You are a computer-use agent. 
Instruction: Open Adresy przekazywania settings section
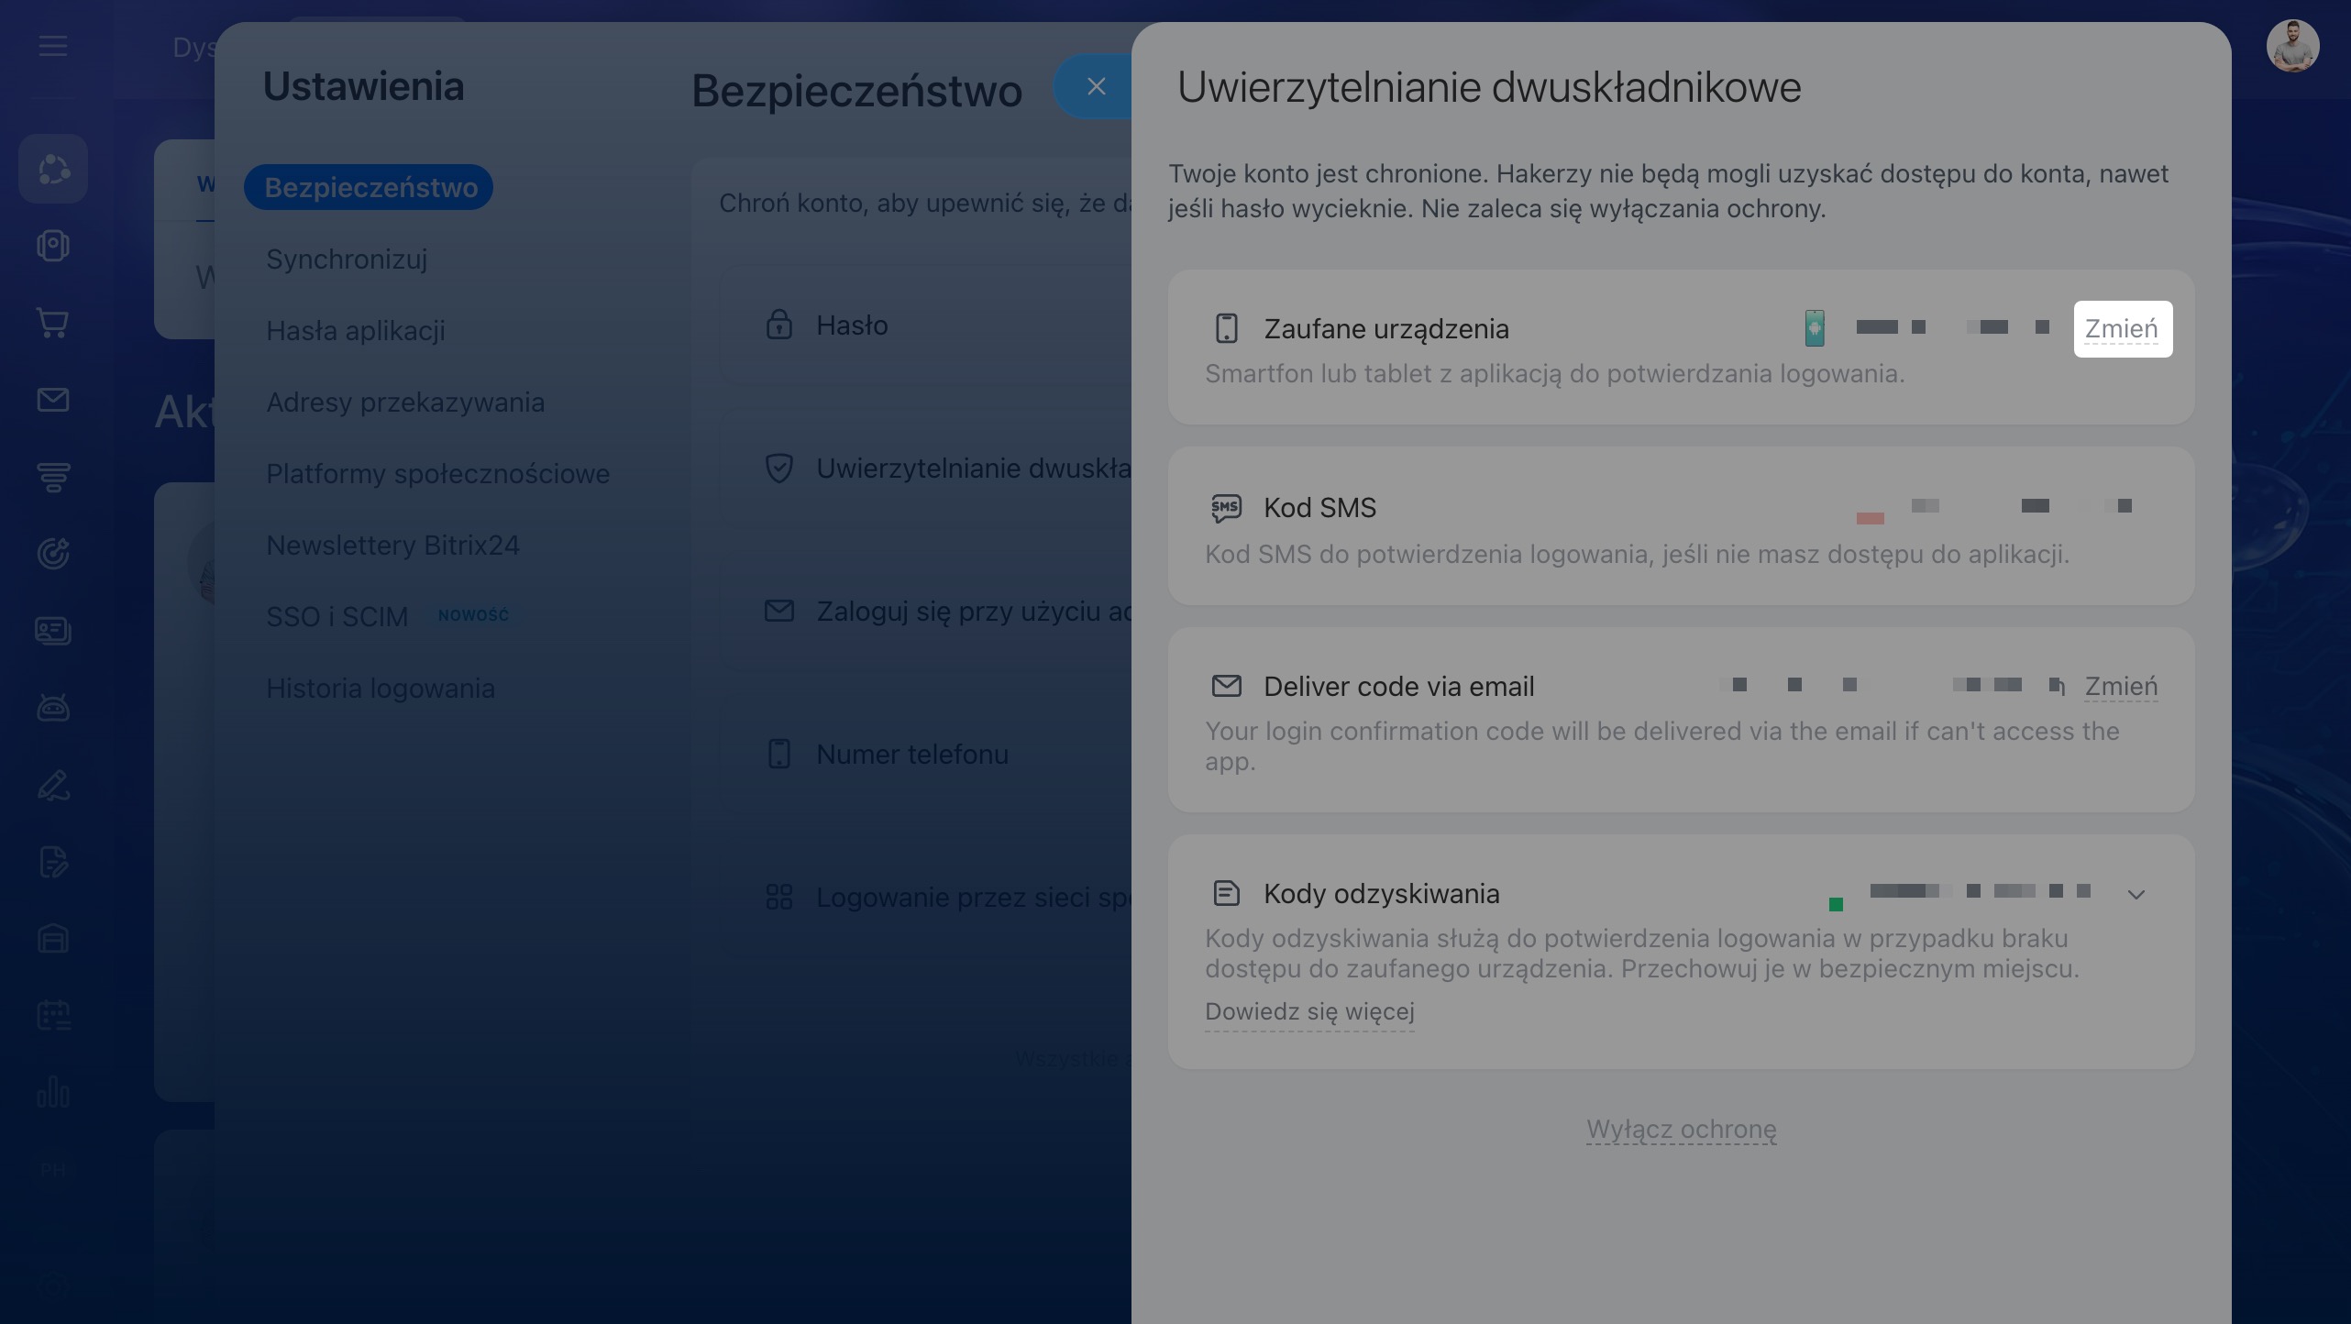click(405, 403)
